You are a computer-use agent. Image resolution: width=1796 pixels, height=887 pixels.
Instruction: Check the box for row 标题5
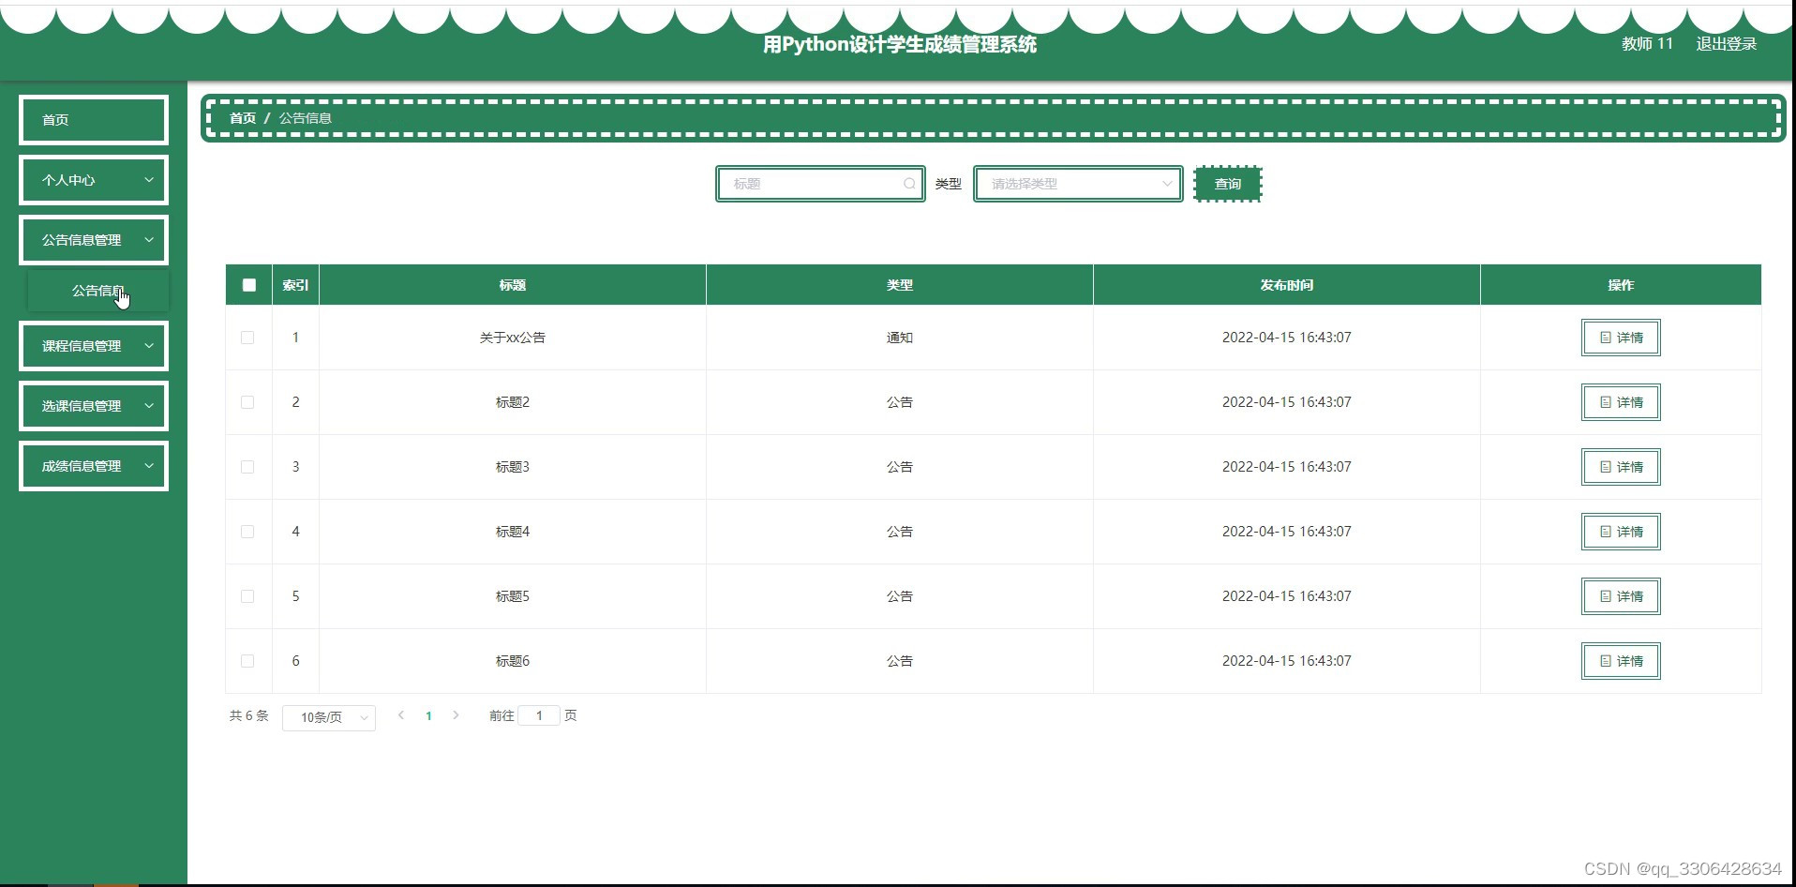(x=247, y=596)
